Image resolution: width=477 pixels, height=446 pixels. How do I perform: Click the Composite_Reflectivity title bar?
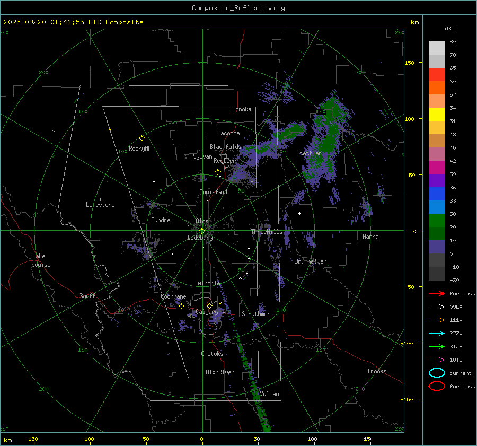pos(238,7)
